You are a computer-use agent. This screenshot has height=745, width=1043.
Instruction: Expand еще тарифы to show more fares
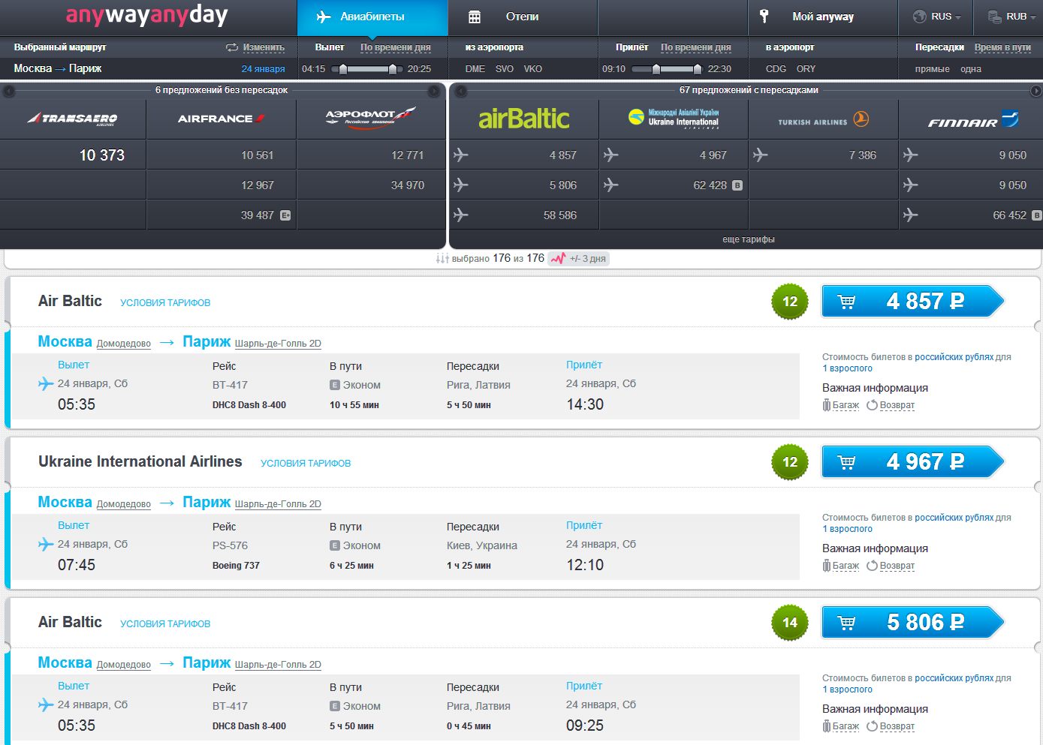coord(748,239)
